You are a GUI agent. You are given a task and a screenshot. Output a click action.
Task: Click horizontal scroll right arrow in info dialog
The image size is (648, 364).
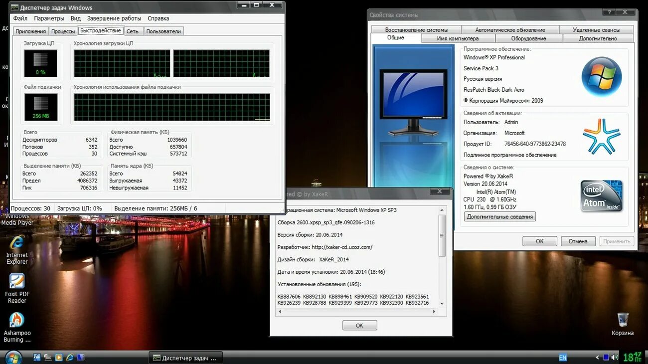tap(434, 311)
